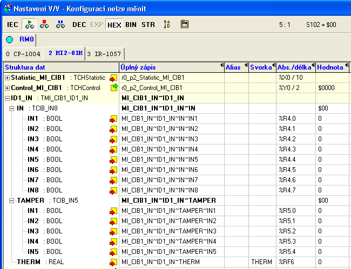This screenshot has width=351, height=269.
Task: Click the arrow icon in MI_CIB1_IN~ID1_IN~IN~IN2 row
Action: 113,129
